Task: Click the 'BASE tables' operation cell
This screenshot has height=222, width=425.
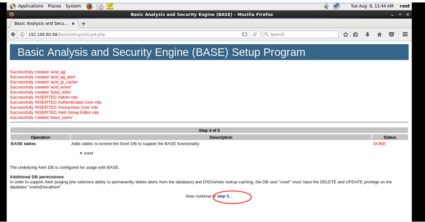Action: pos(23,144)
